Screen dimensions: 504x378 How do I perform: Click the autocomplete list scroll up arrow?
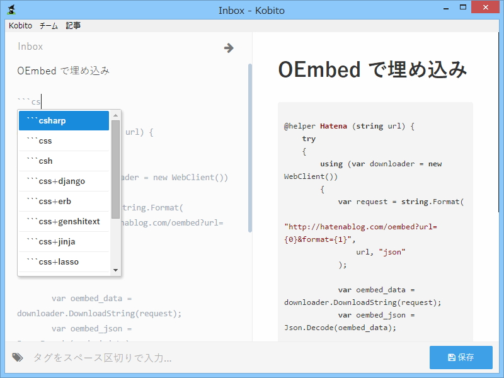tap(116, 115)
